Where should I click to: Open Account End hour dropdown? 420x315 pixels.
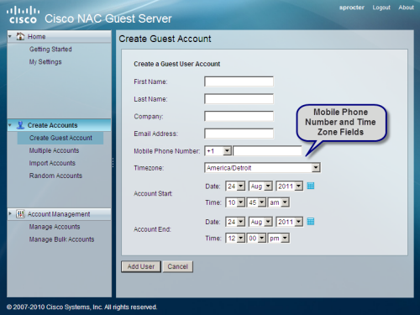coord(235,239)
